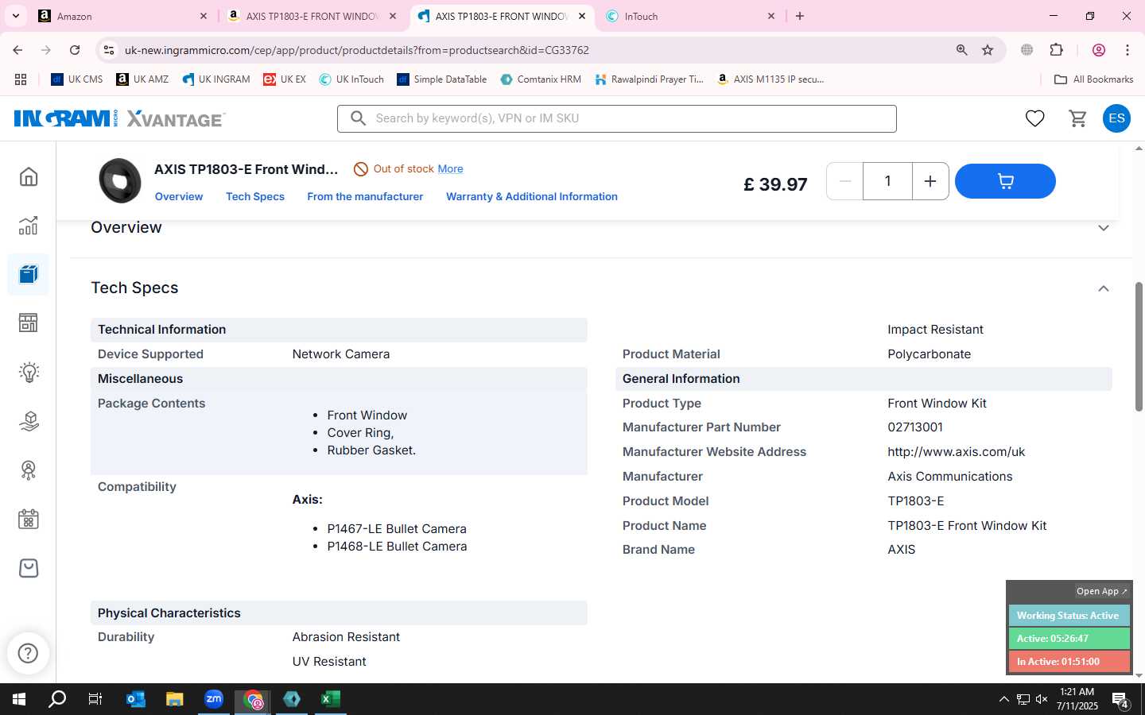
Task: Select the product catalog box sidebar icon
Action: (29, 275)
